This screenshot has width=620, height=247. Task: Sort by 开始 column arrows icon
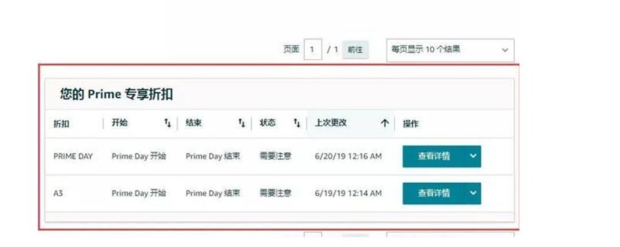point(168,123)
